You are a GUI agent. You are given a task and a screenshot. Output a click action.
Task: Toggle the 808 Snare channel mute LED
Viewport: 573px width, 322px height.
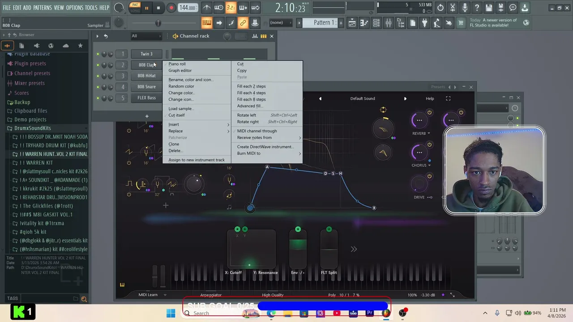point(98,87)
